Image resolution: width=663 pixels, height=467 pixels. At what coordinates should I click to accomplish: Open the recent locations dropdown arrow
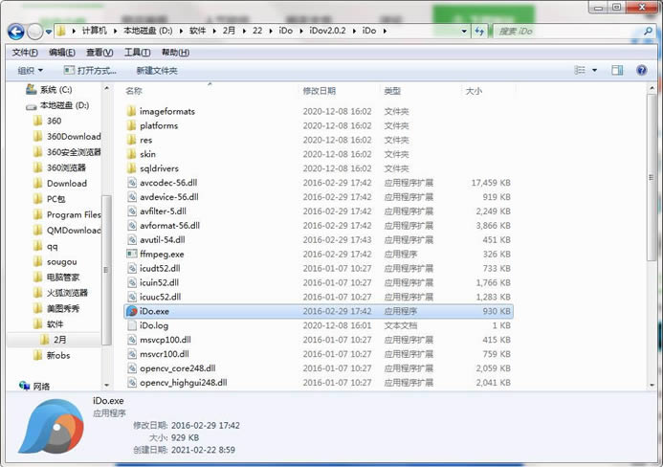pyautogui.click(x=49, y=32)
